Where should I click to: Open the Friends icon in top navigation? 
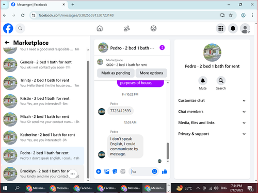(x=126, y=28)
